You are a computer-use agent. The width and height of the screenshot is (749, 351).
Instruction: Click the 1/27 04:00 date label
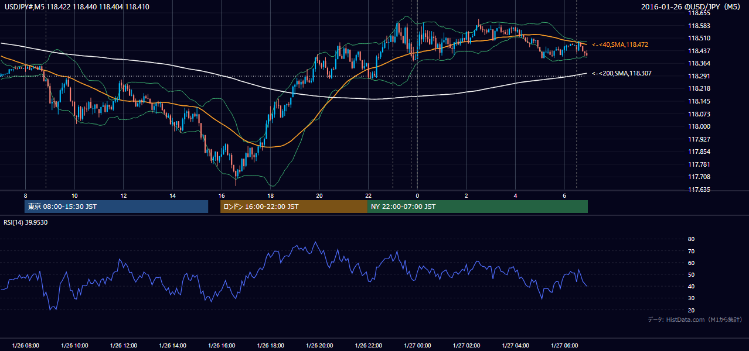point(515,345)
